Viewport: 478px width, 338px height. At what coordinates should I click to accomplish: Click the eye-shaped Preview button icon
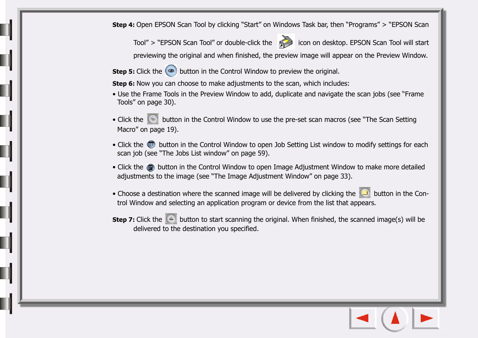tap(171, 71)
